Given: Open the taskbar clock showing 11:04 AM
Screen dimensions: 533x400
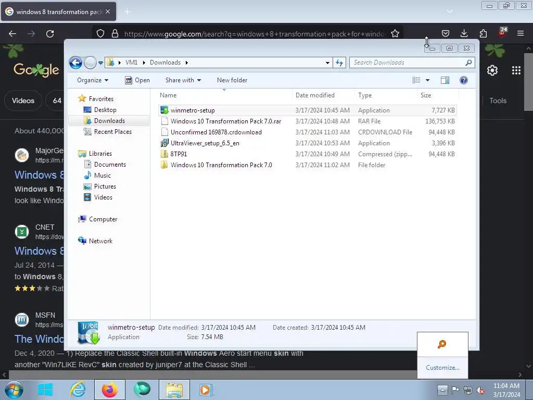Looking at the screenshot, I should coord(506,390).
